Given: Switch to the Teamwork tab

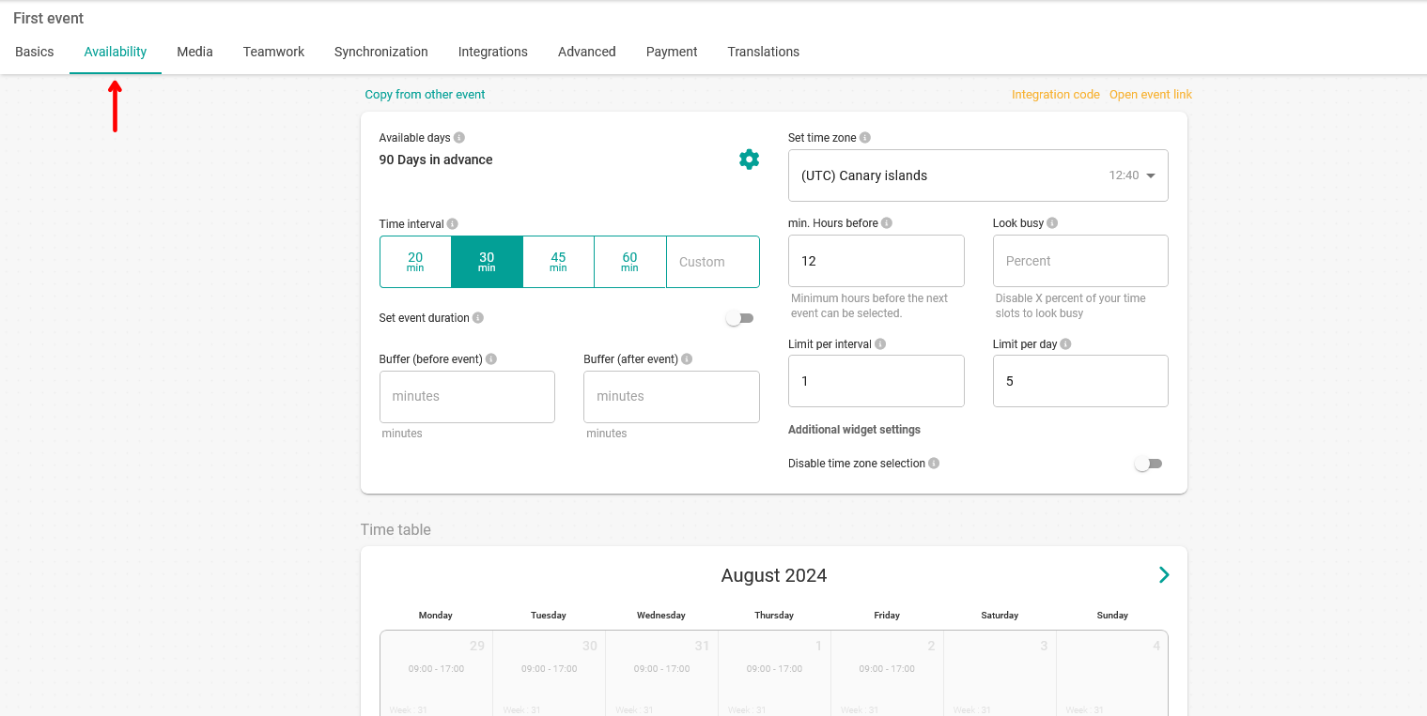Looking at the screenshot, I should (273, 52).
